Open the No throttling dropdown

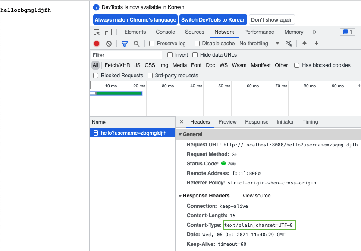[x=259, y=44]
